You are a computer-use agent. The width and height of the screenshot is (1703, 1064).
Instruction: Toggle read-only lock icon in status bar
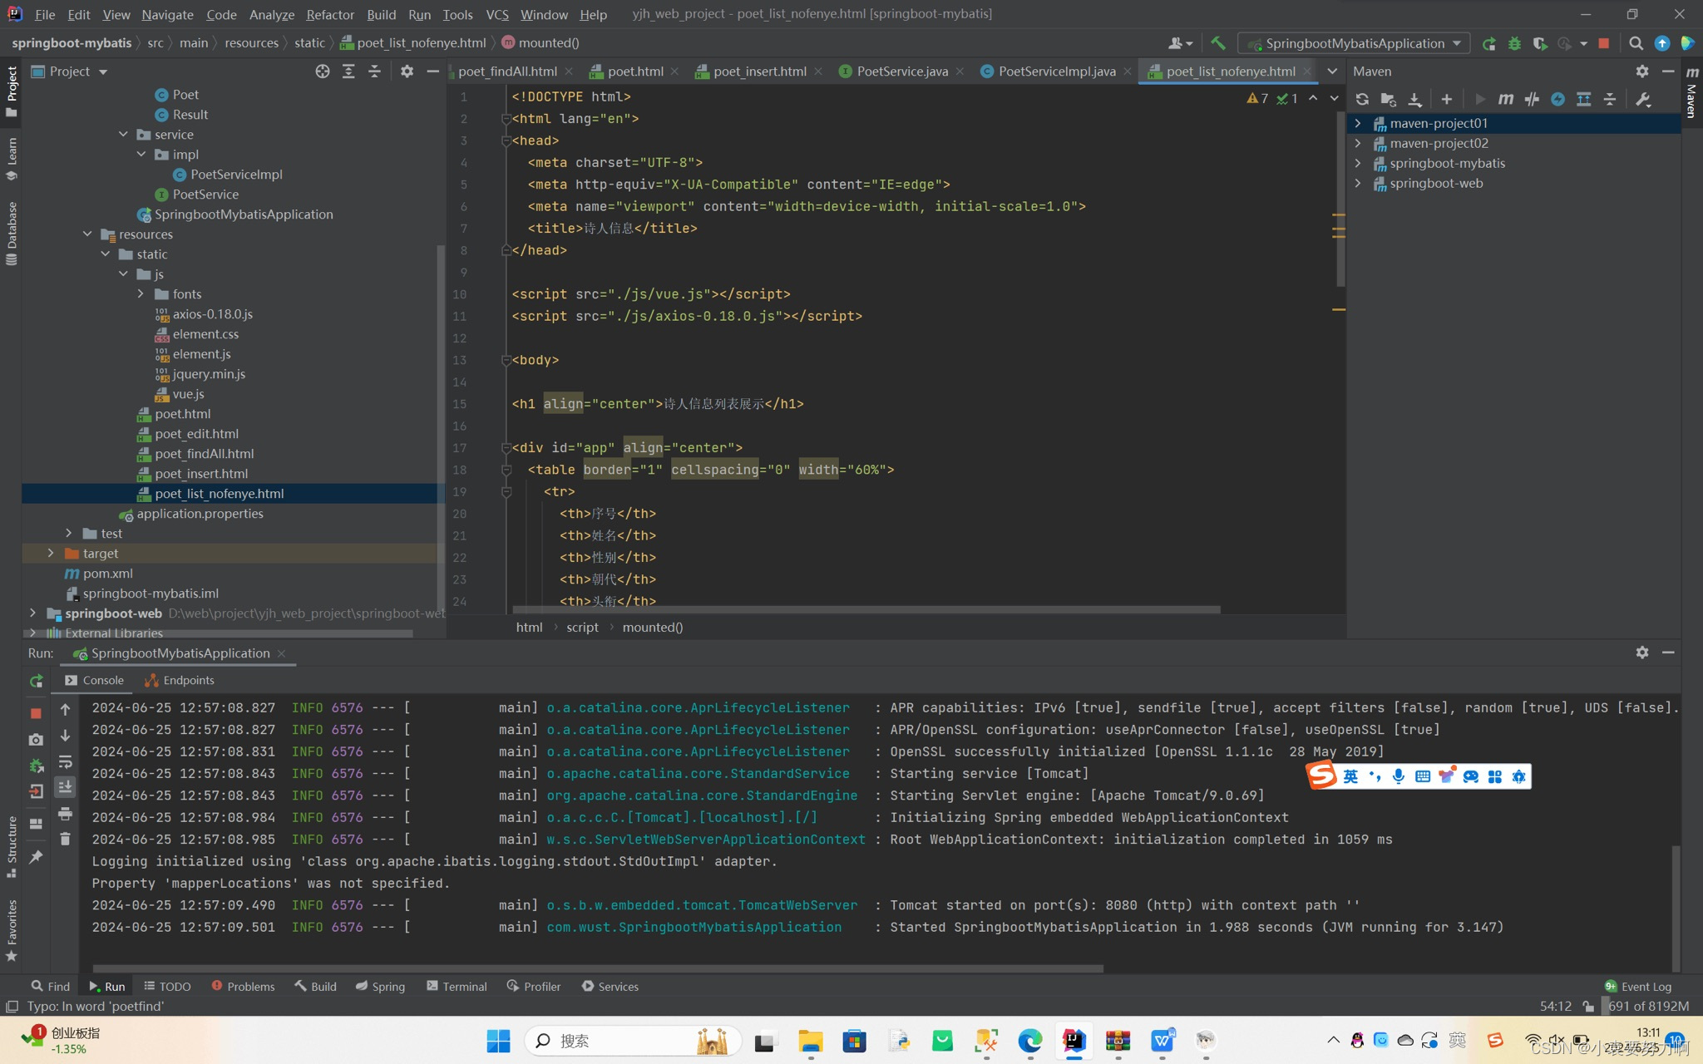[x=1588, y=1007]
